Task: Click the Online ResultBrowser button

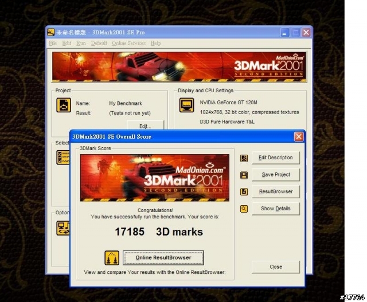Action: pyautogui.click(x=163, y=258)
